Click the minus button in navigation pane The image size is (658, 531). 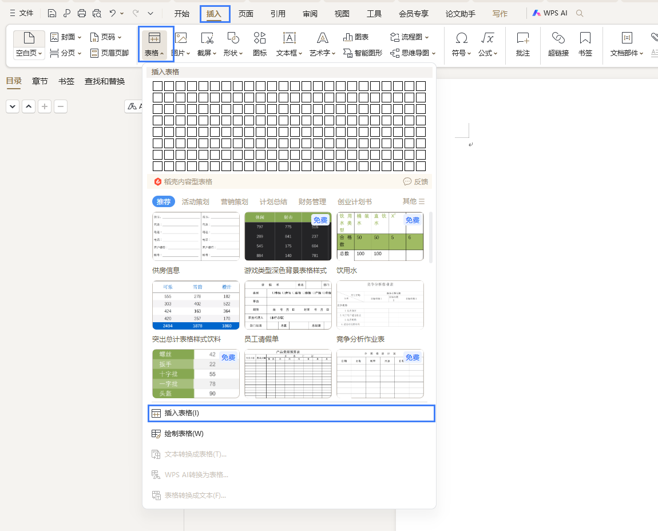pos(61,106)
